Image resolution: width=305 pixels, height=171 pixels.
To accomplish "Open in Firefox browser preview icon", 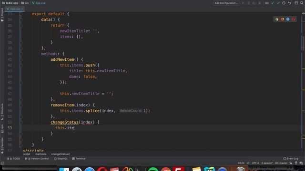I will pos(282,19).
